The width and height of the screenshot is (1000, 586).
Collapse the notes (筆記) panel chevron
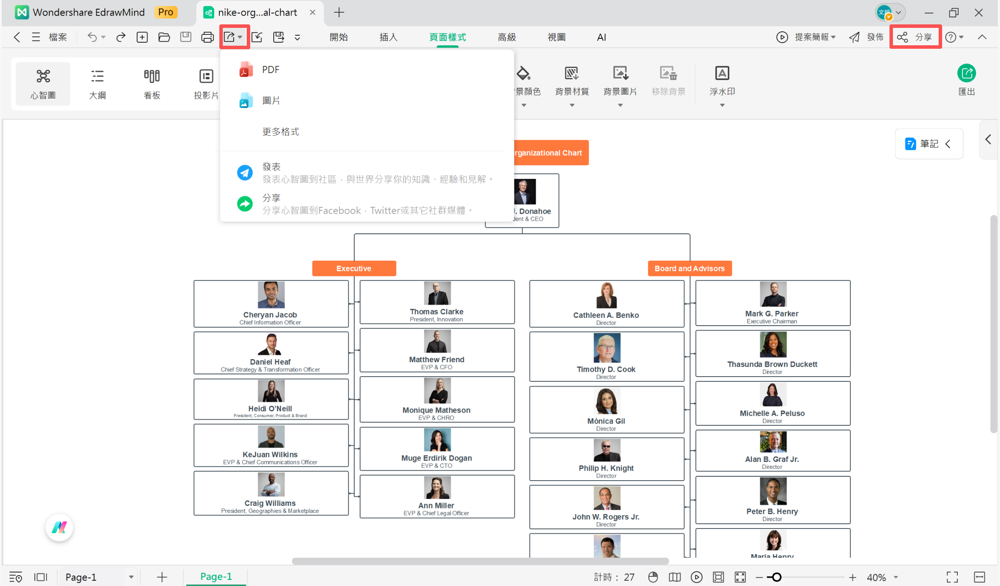(948, 144)
